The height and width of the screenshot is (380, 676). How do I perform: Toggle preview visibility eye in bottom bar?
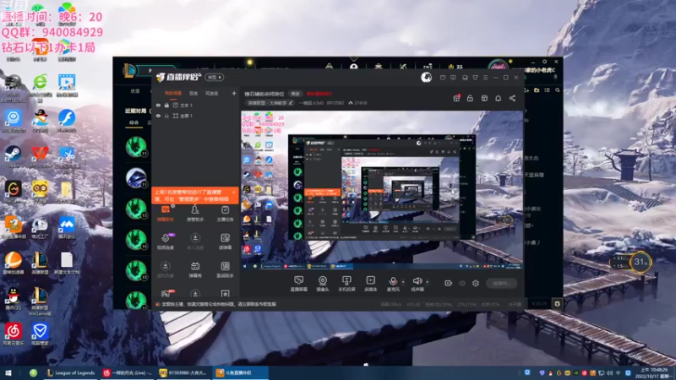coord(462,283)
